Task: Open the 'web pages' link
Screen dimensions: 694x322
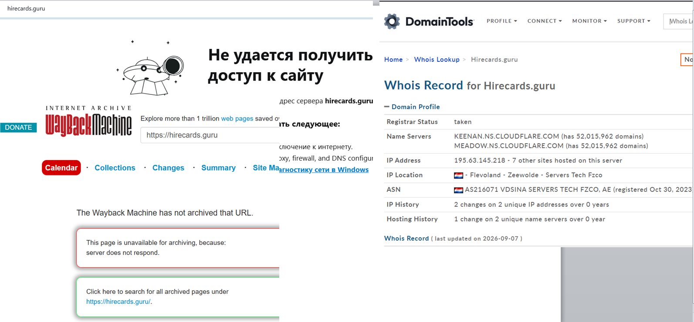Action: (x=237, y=118)
